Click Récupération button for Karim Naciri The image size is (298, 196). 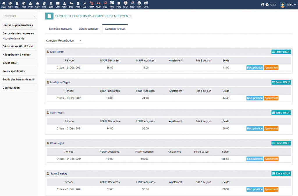point(255,128)
